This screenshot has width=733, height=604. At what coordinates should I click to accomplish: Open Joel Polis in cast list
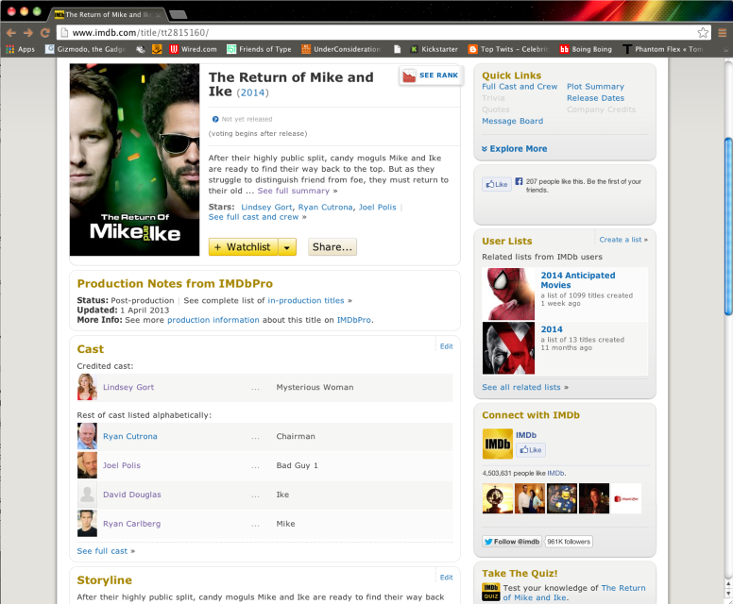pyautogui.click(x=122, y=465)
